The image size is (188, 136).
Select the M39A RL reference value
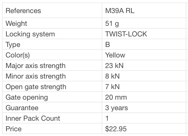pos(120,11)
